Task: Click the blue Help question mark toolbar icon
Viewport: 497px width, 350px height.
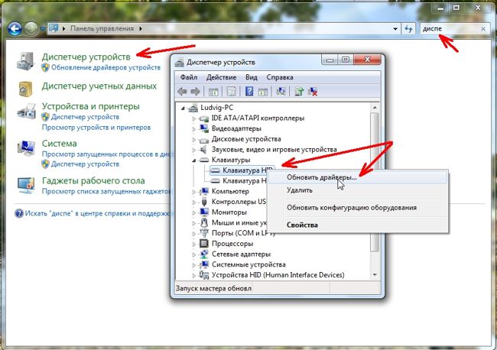Action: tap(249, 92)
